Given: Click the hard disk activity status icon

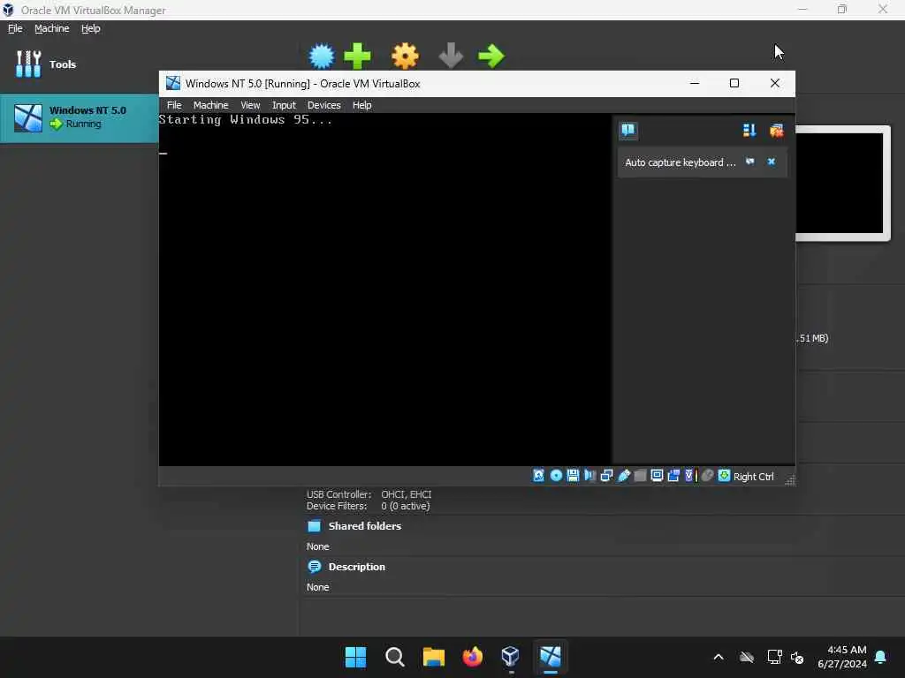Looking at the screenshot, I should point(538,476).
